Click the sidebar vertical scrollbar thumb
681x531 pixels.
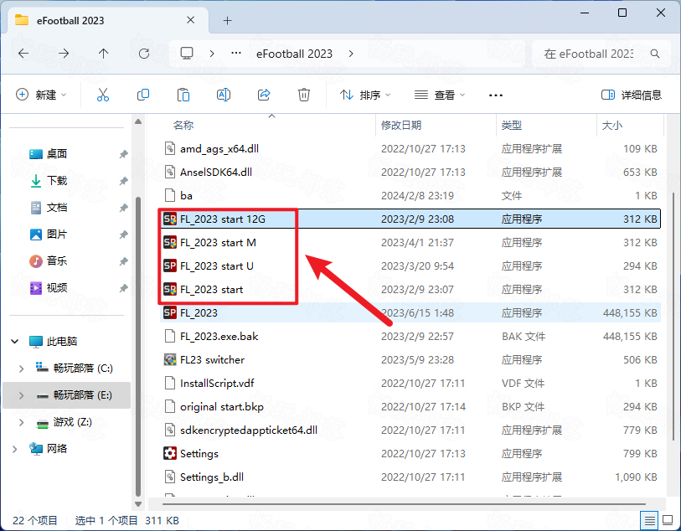[x=138, y=346]
